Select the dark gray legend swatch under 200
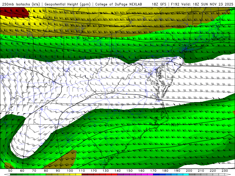Image resolution: width=235 pixels, height=176 pixels. click(x=192, y=175)
